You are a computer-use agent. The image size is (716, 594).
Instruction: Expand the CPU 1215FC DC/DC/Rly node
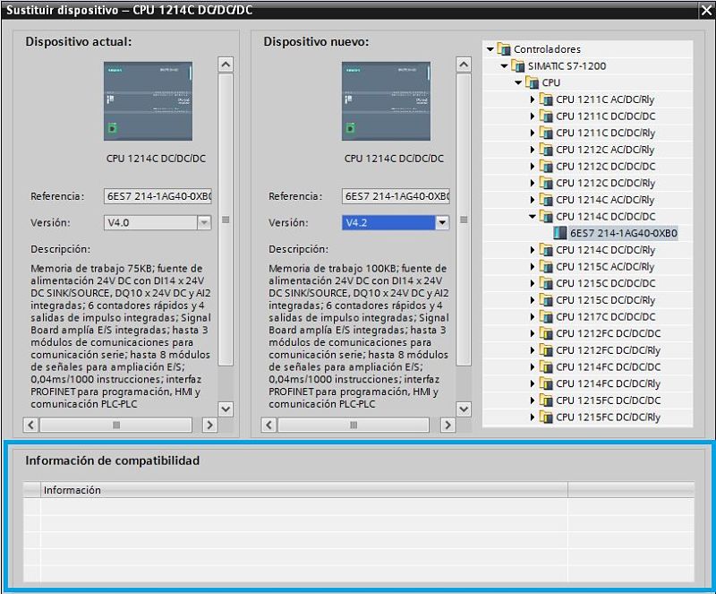tap(533, 417)
